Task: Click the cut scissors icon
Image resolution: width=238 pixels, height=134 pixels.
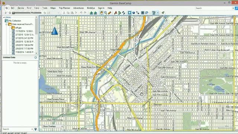Action: [x=64, y=13]
